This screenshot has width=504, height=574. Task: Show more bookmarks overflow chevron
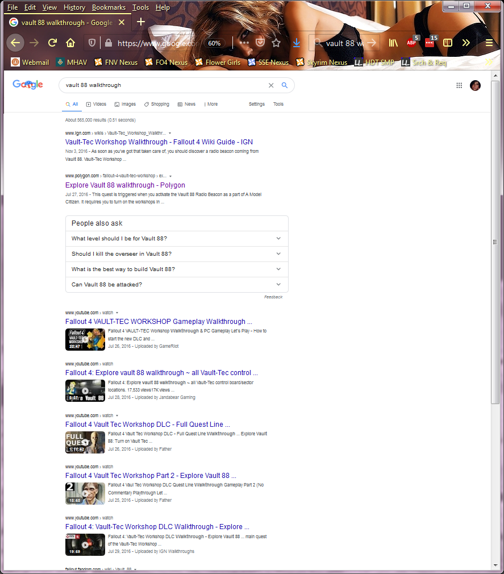point(489,63)
